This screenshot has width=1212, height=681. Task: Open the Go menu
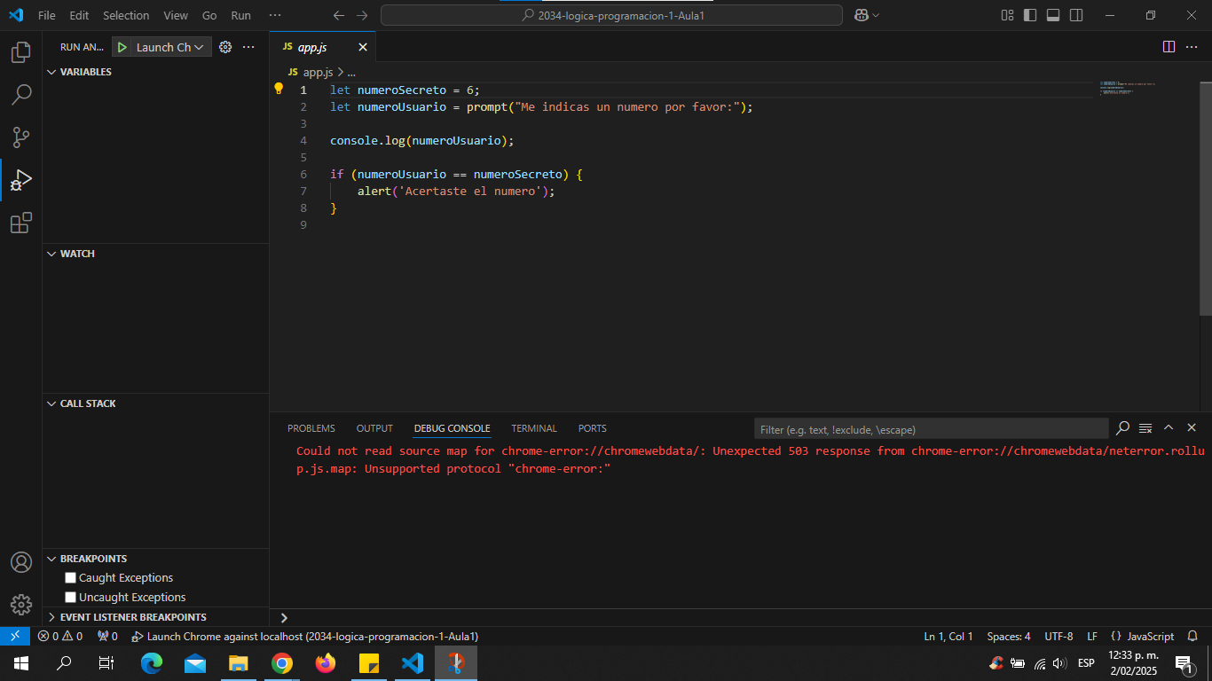[x=209, y=15]
